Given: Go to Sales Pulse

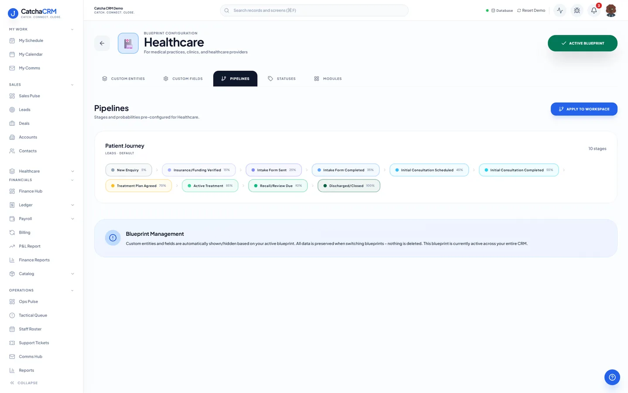Looking at the screenshot, I should (x=41, y=96).
